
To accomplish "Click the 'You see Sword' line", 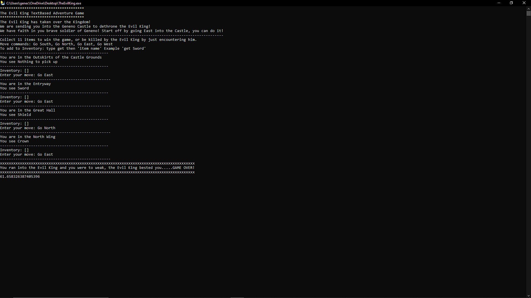I will (14, 88).
